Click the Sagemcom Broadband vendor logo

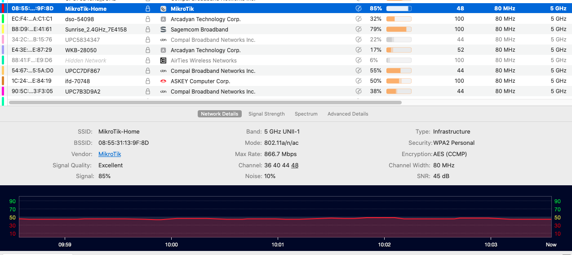point(163,29)
